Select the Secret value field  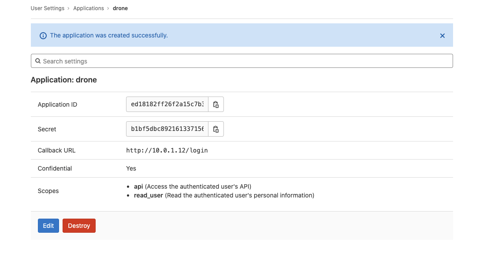(x=167, y=129)
